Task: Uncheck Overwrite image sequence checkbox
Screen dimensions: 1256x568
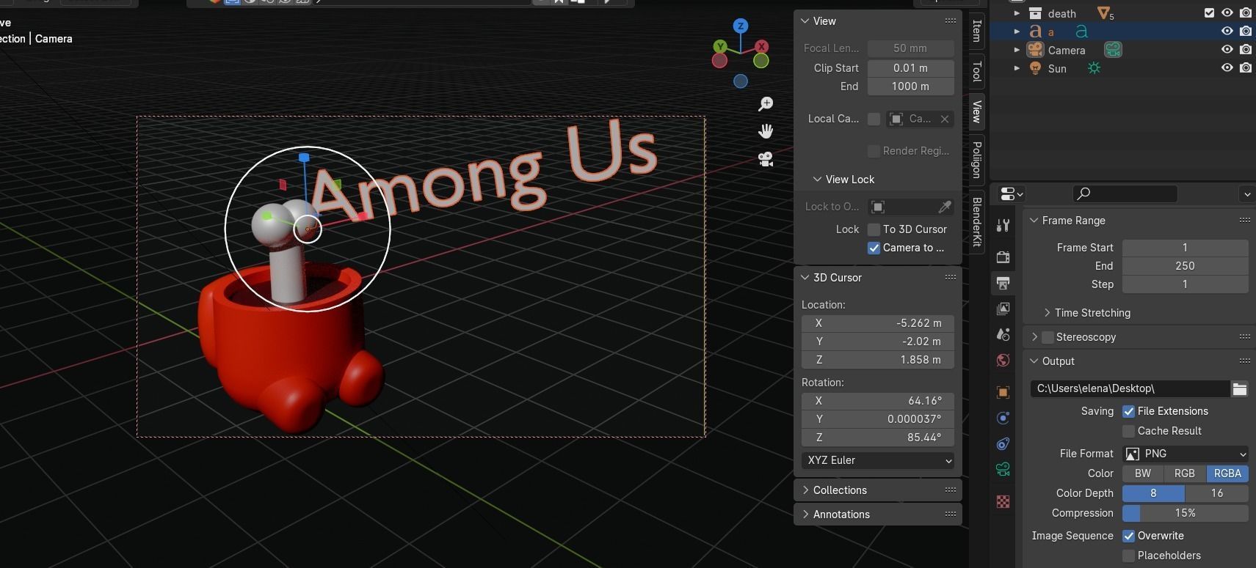Action: pos(1128,536)
